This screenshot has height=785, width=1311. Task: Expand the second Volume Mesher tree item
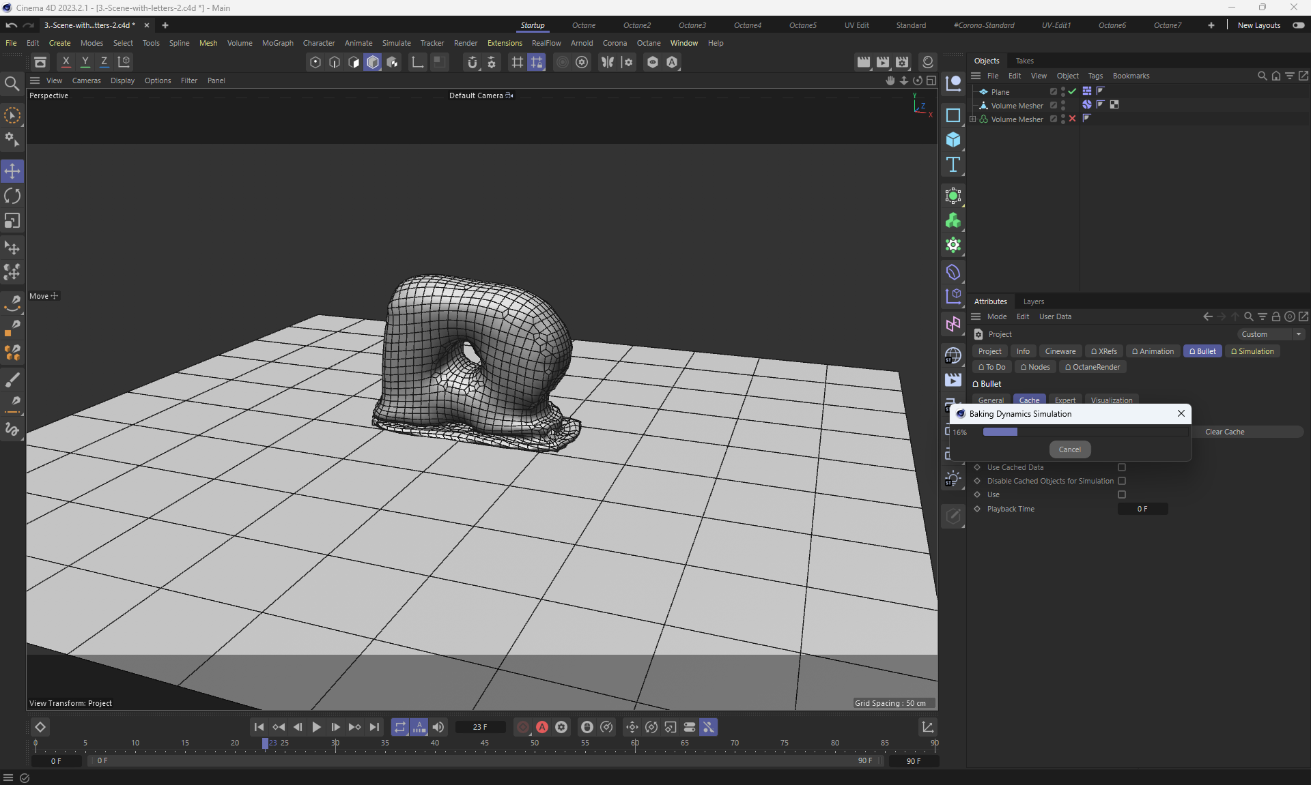973,119
